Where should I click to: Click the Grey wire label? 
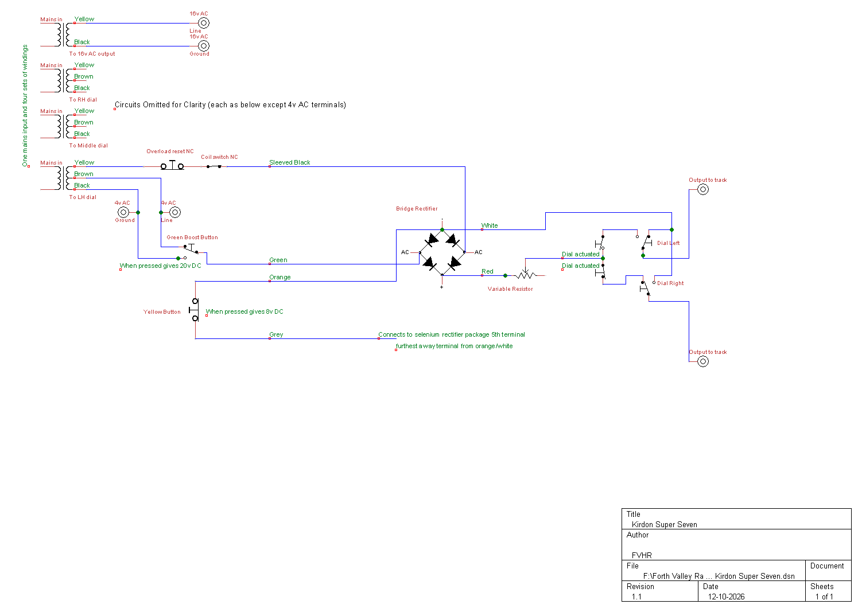tap(276, 334)
